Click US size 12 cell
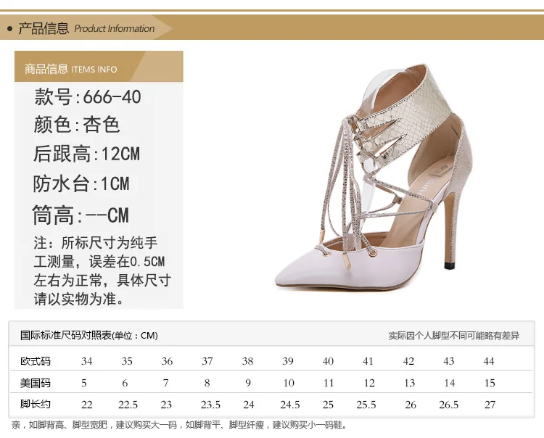The image size is (544, 438). coord(369,383)
